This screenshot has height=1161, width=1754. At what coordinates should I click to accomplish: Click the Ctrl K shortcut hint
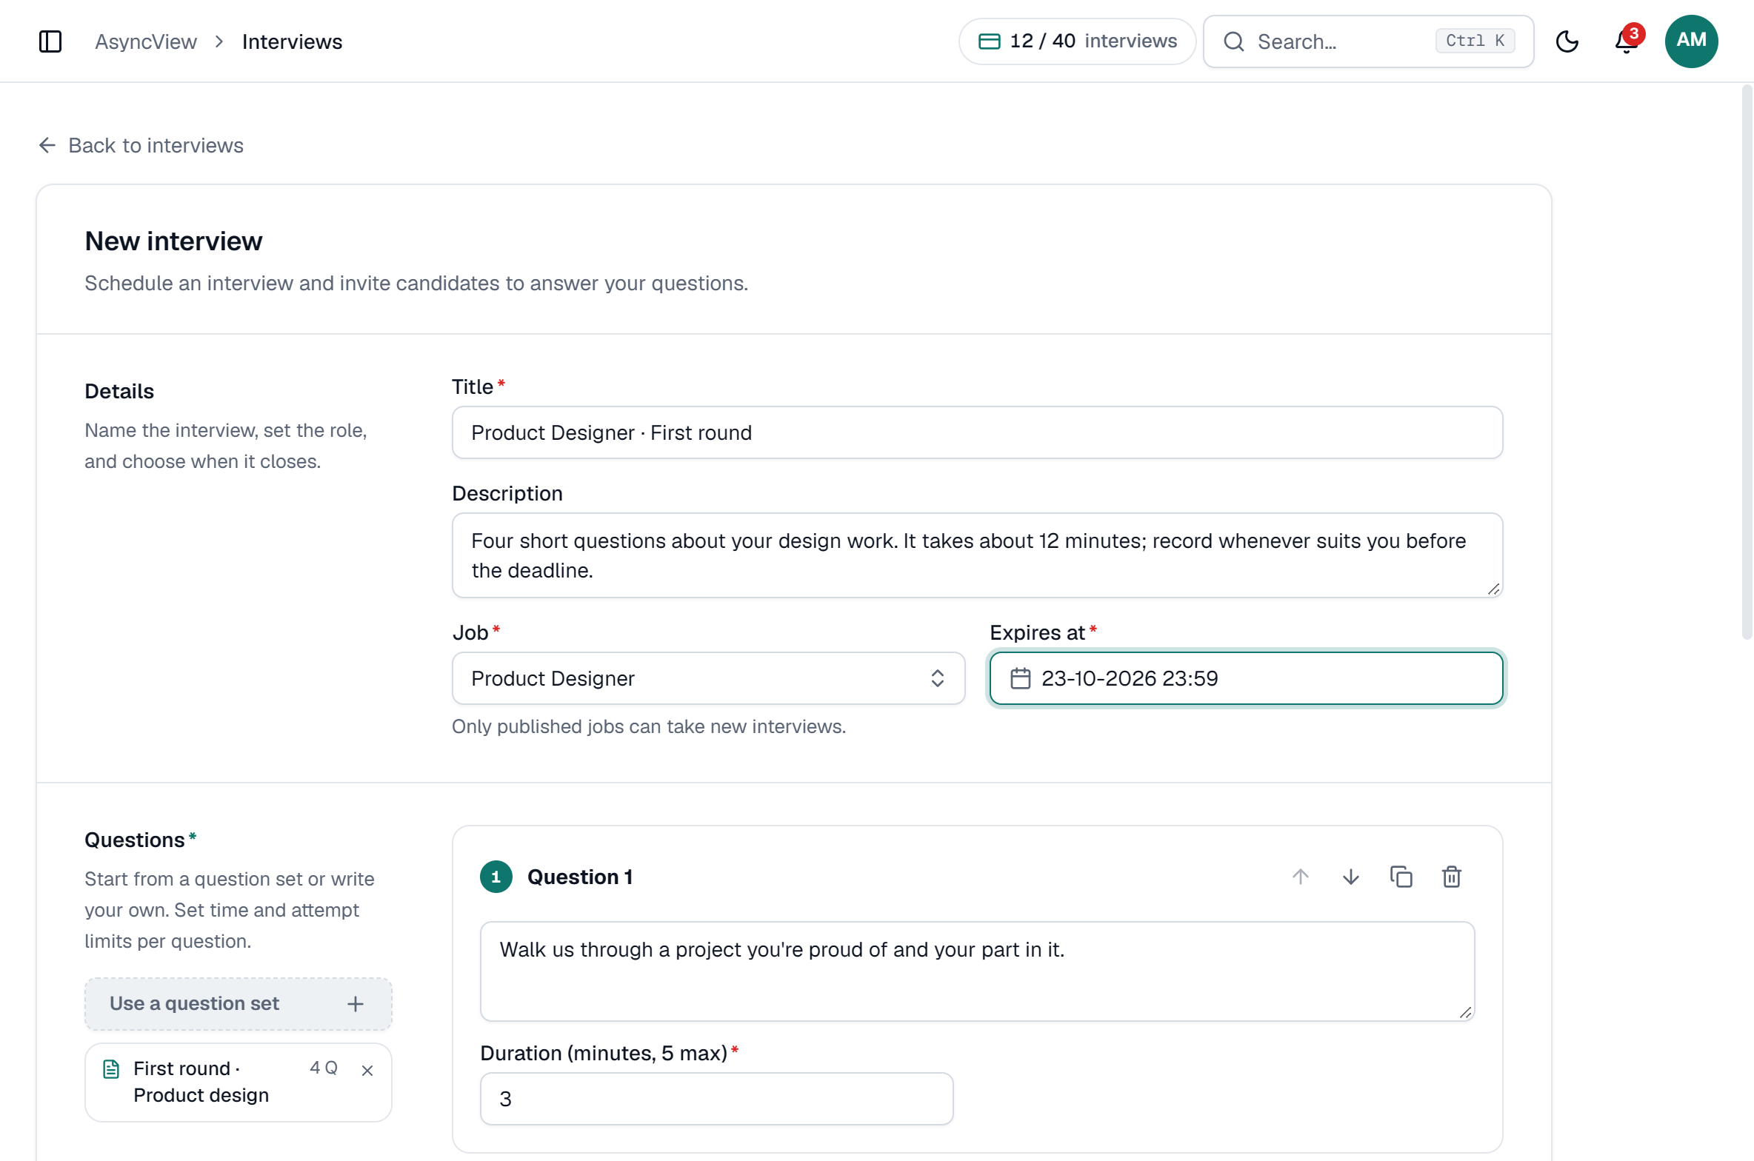pos(1474,41)
